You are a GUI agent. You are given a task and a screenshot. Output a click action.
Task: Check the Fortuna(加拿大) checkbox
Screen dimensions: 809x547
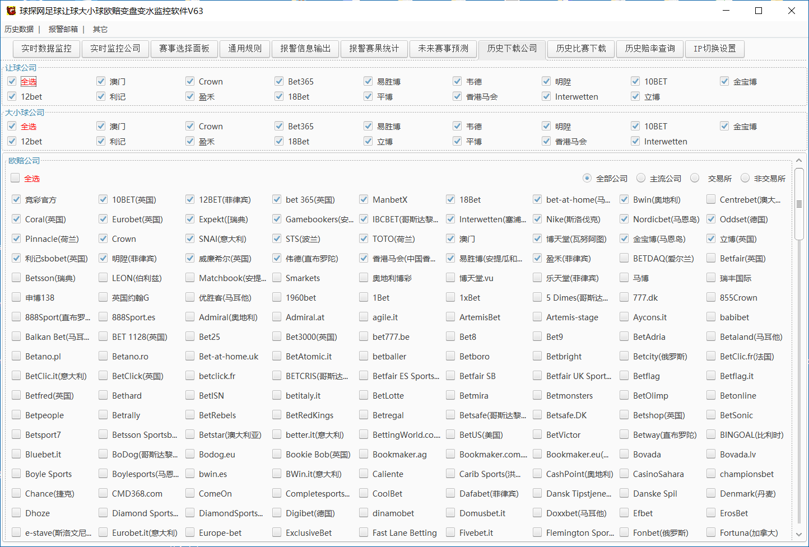[711, 532]
